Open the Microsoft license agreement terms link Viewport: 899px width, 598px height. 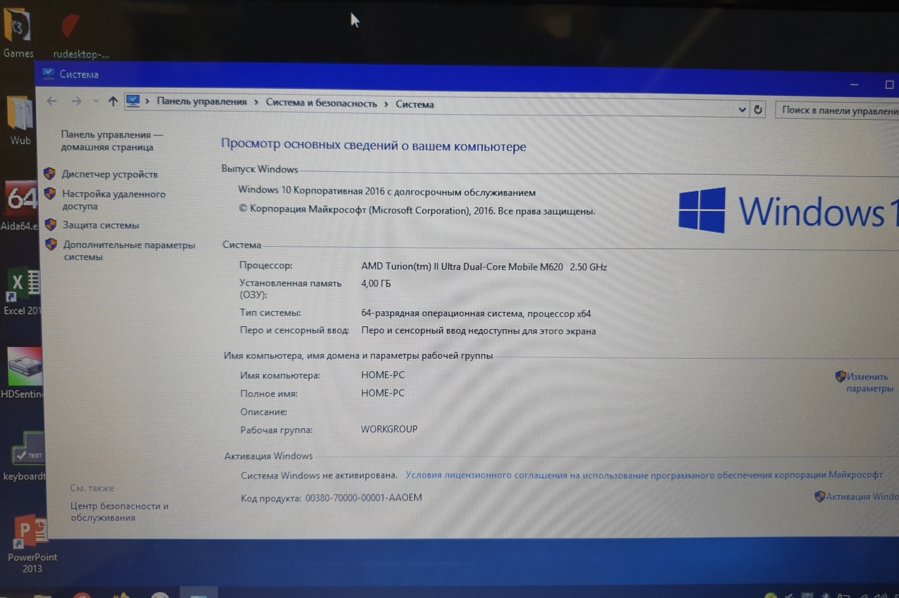(644, 475)
